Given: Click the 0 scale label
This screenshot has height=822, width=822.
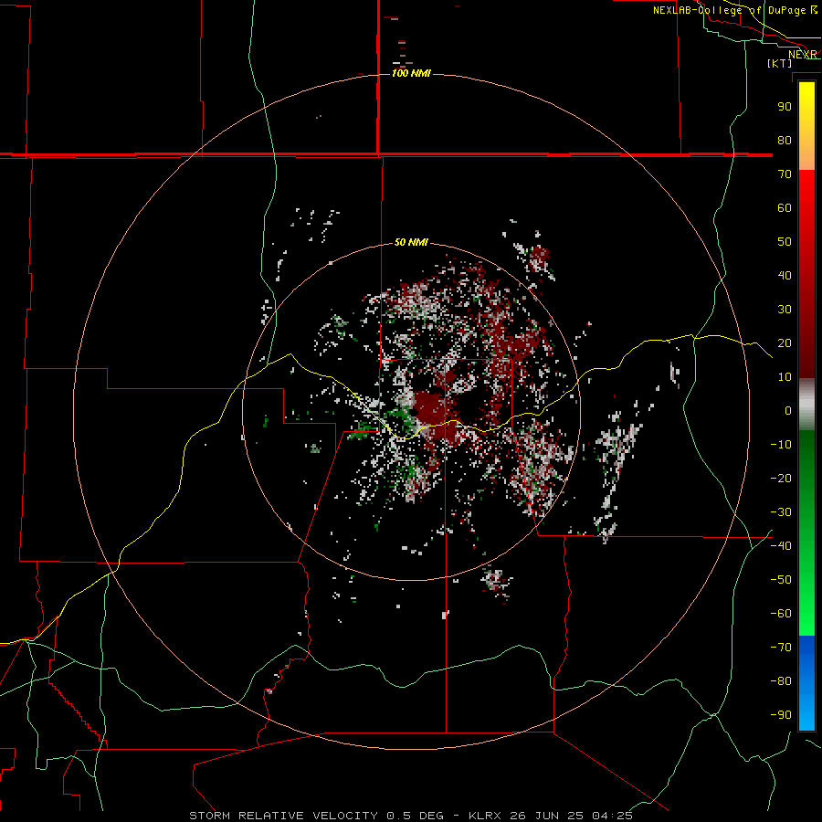Looking at the screenshot, I should [x=788, y=410].
